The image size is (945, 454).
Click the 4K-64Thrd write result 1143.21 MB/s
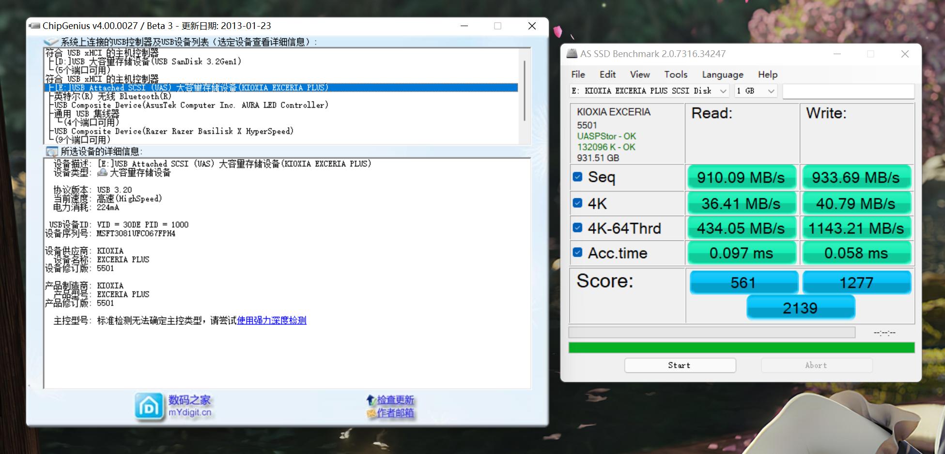click(x=856, y=228)
